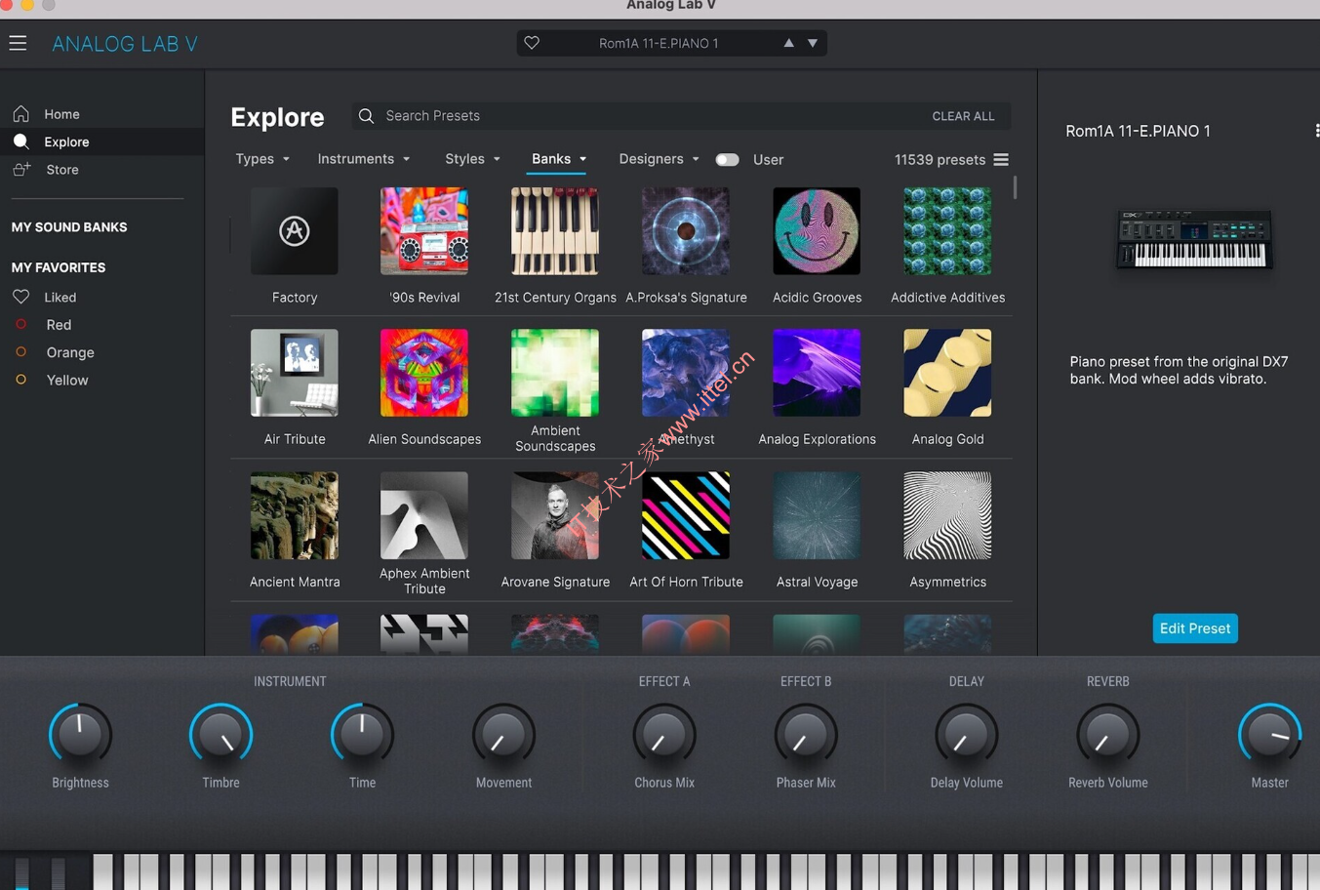Go to next preset with down arrow
Image resolution: width=1320 pixels, height=890 pixels.
coord(812,43)
